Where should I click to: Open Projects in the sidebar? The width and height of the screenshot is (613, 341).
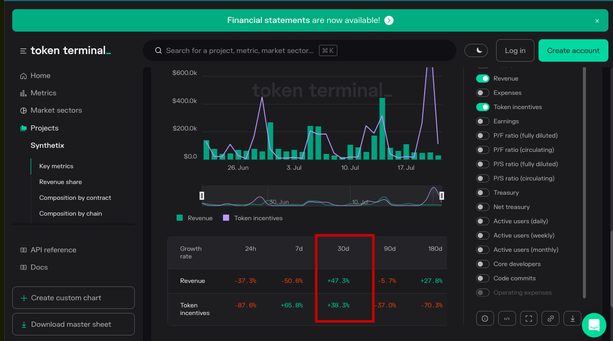pos(44,128)
